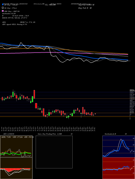Click the peak of the white price line
Screen dimensions: 135x179
tap(21, 43)
